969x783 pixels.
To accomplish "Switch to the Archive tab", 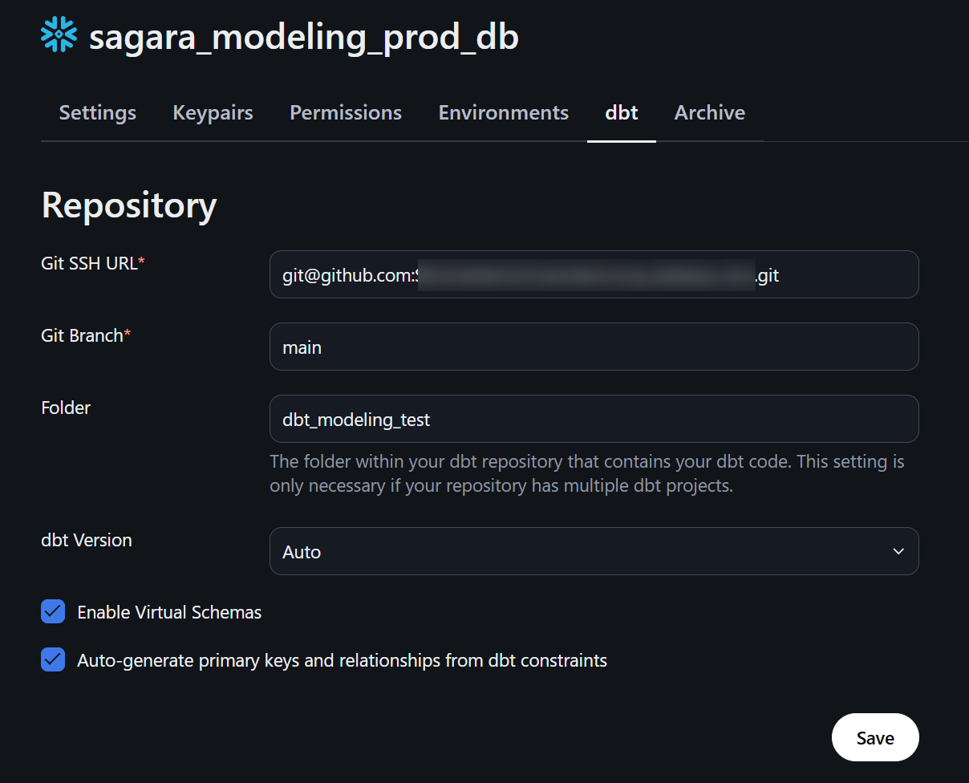I will click(x=709, y=113).
